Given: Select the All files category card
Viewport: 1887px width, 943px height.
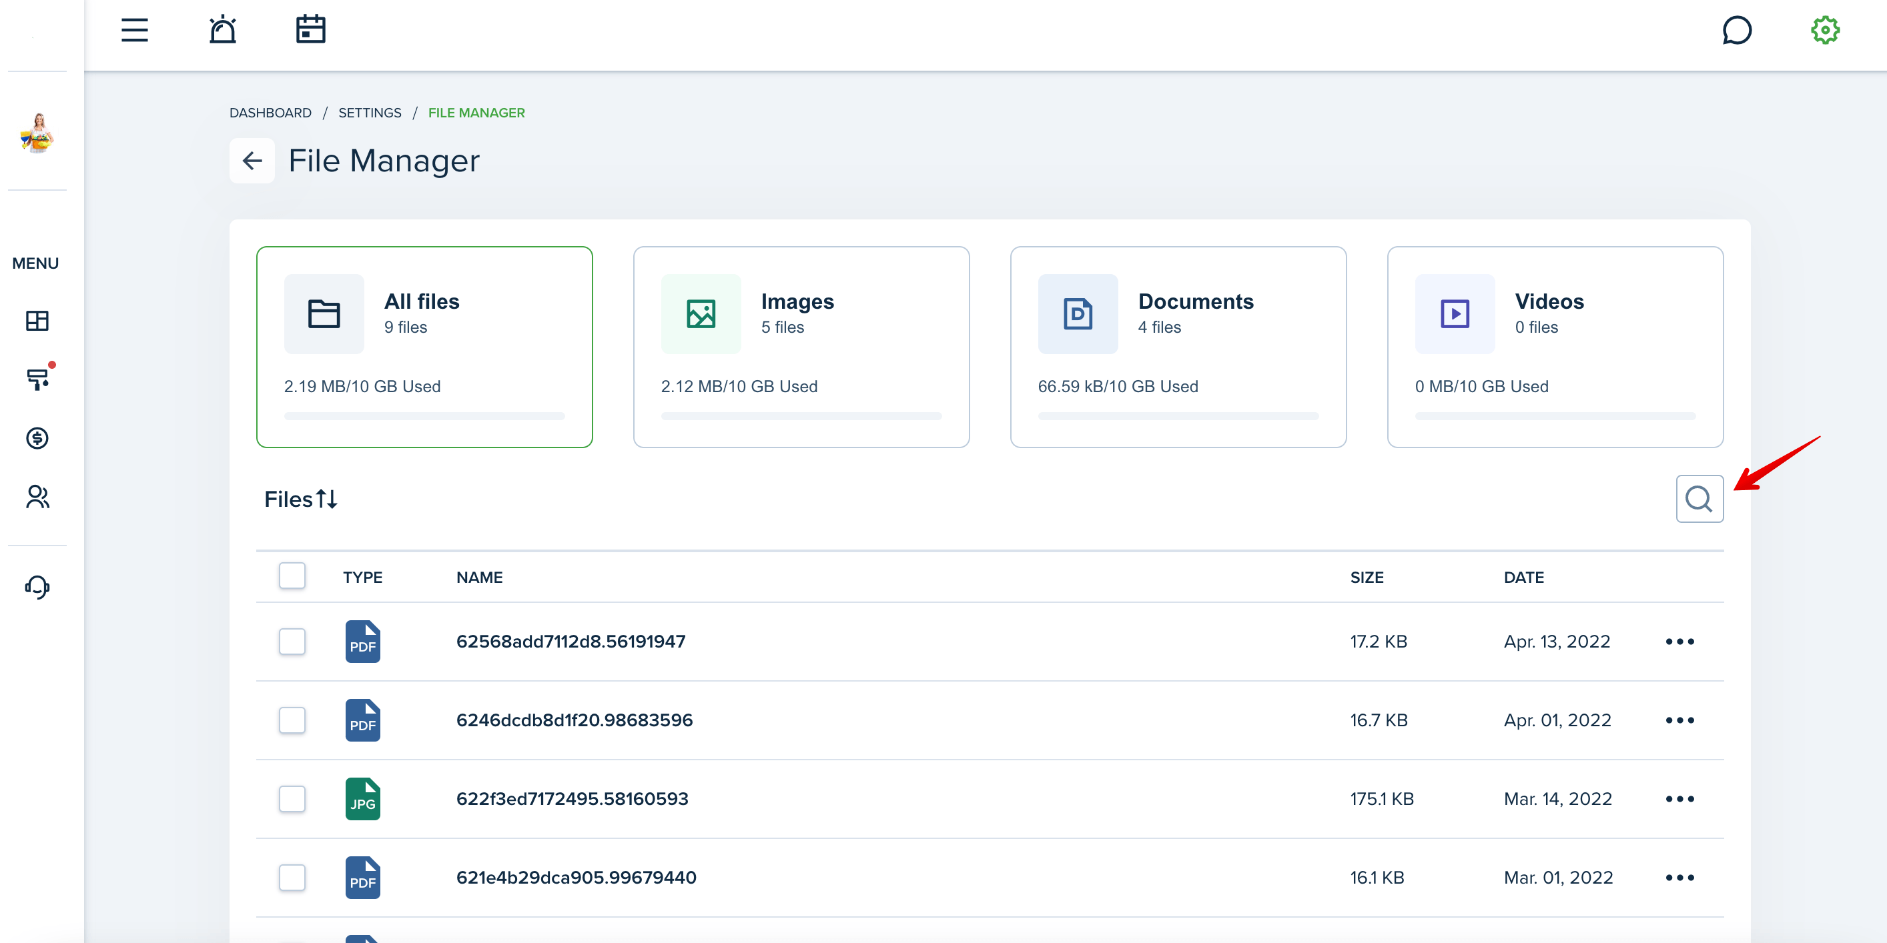Looking at the screenshot, I should [x=425, y=347].
